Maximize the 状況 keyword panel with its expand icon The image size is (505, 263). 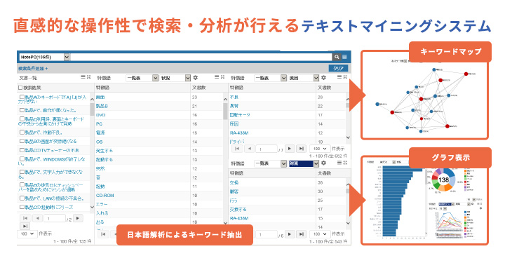tap(222, 77)
